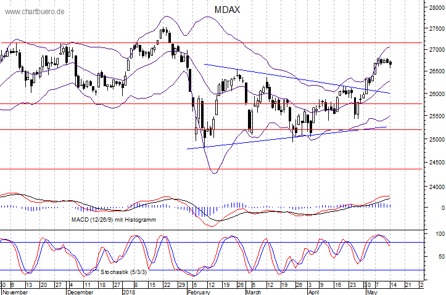Click the 24500 price axis label
Viewport: 446px width, 295px height.
click(434, 163)
